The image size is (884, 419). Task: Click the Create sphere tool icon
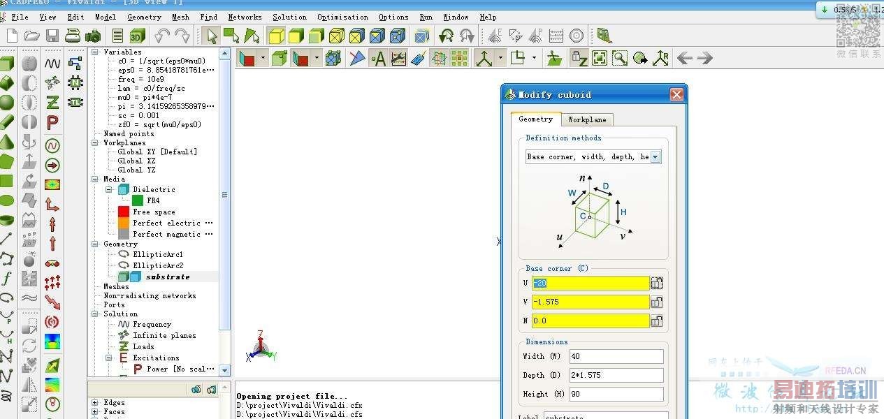click(x=7, y=103)
